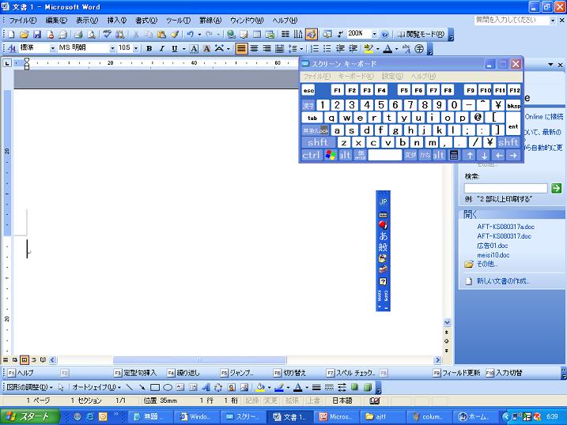Image resolution: width=567 pixels, height=425 pixels.
Task: Toggle numbered list formatting
Action: 315,48
